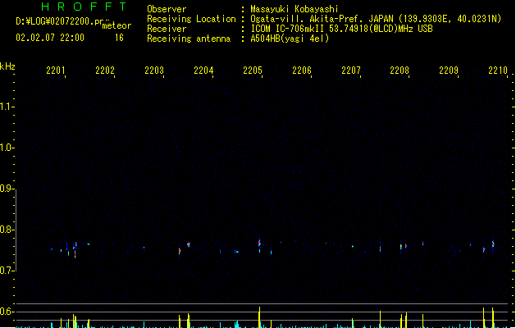Click the kHz axis unit label
This screenshot has height=328, width=516.
pyautogui.click(x=7, y=66)
